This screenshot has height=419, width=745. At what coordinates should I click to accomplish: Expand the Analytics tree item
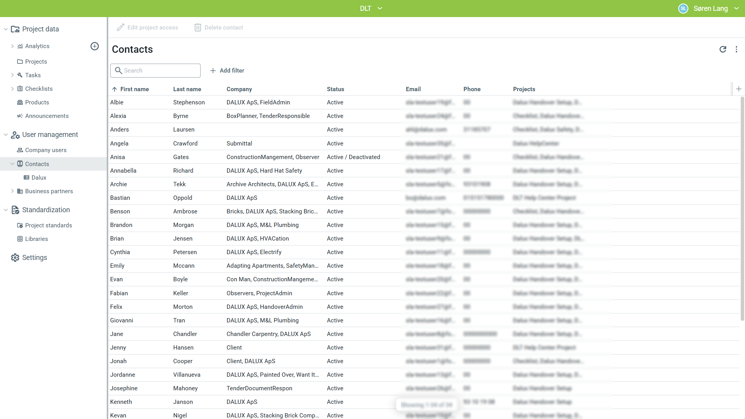pos(12,46)
